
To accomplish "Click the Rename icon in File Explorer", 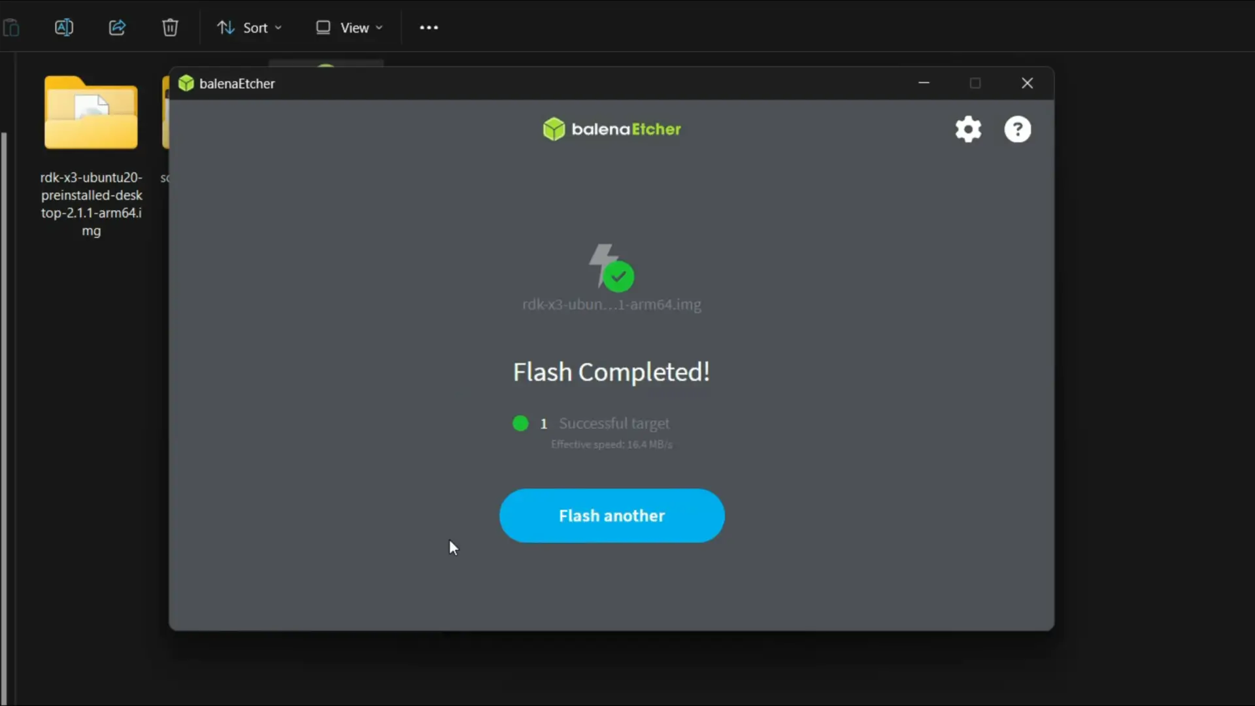I will (x=64, y=27).
